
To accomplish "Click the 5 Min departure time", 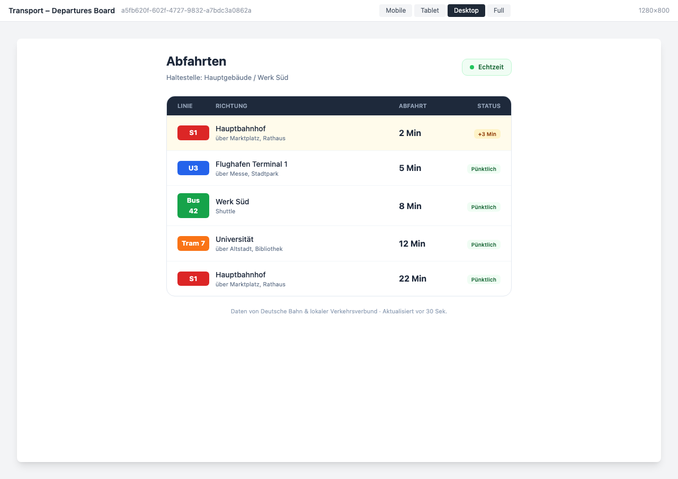I will [410, 168].
